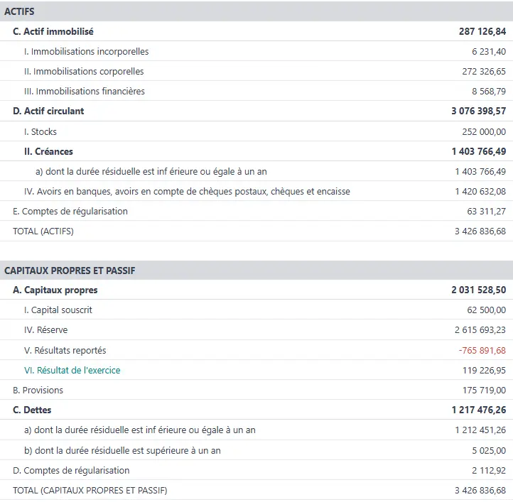Collapse the D. Actif circulant section
Screen dimensions: 513x502
tap(48, 111)
